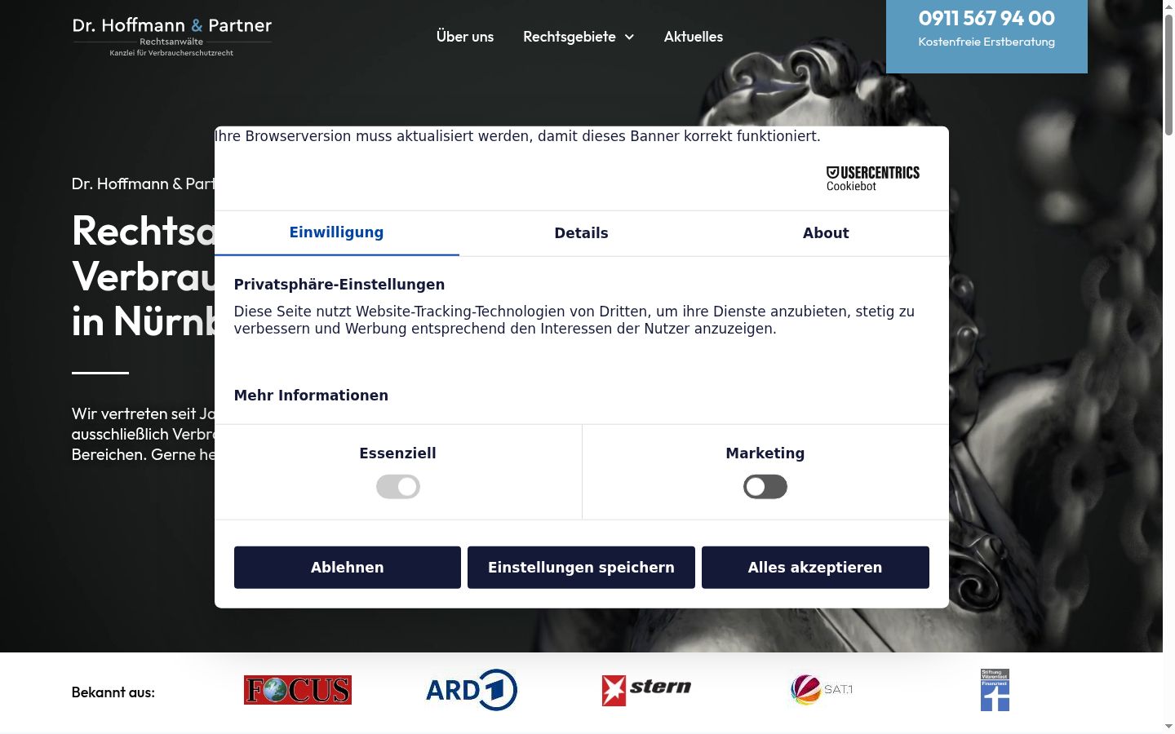Screen dimensions: 1175x734
Task: Click the Mehr Informationen link
Action: 311,396
